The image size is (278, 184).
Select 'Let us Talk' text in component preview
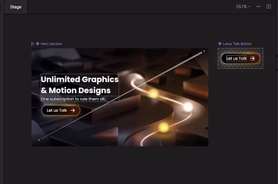(236, 58)
